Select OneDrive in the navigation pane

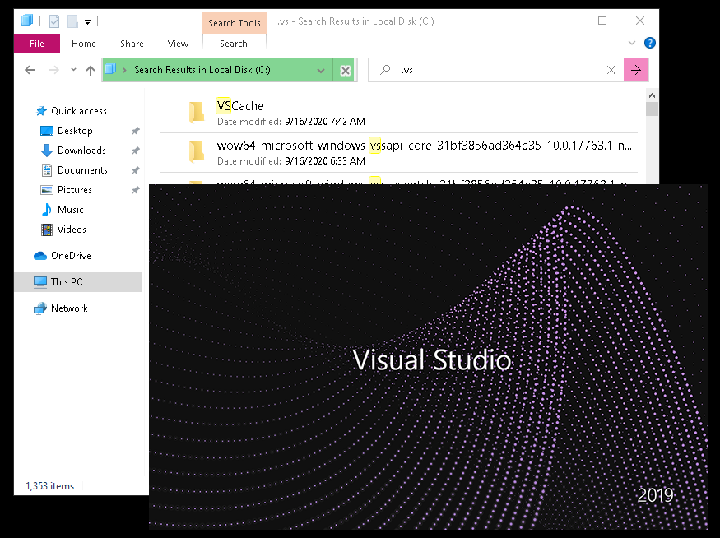71,256
